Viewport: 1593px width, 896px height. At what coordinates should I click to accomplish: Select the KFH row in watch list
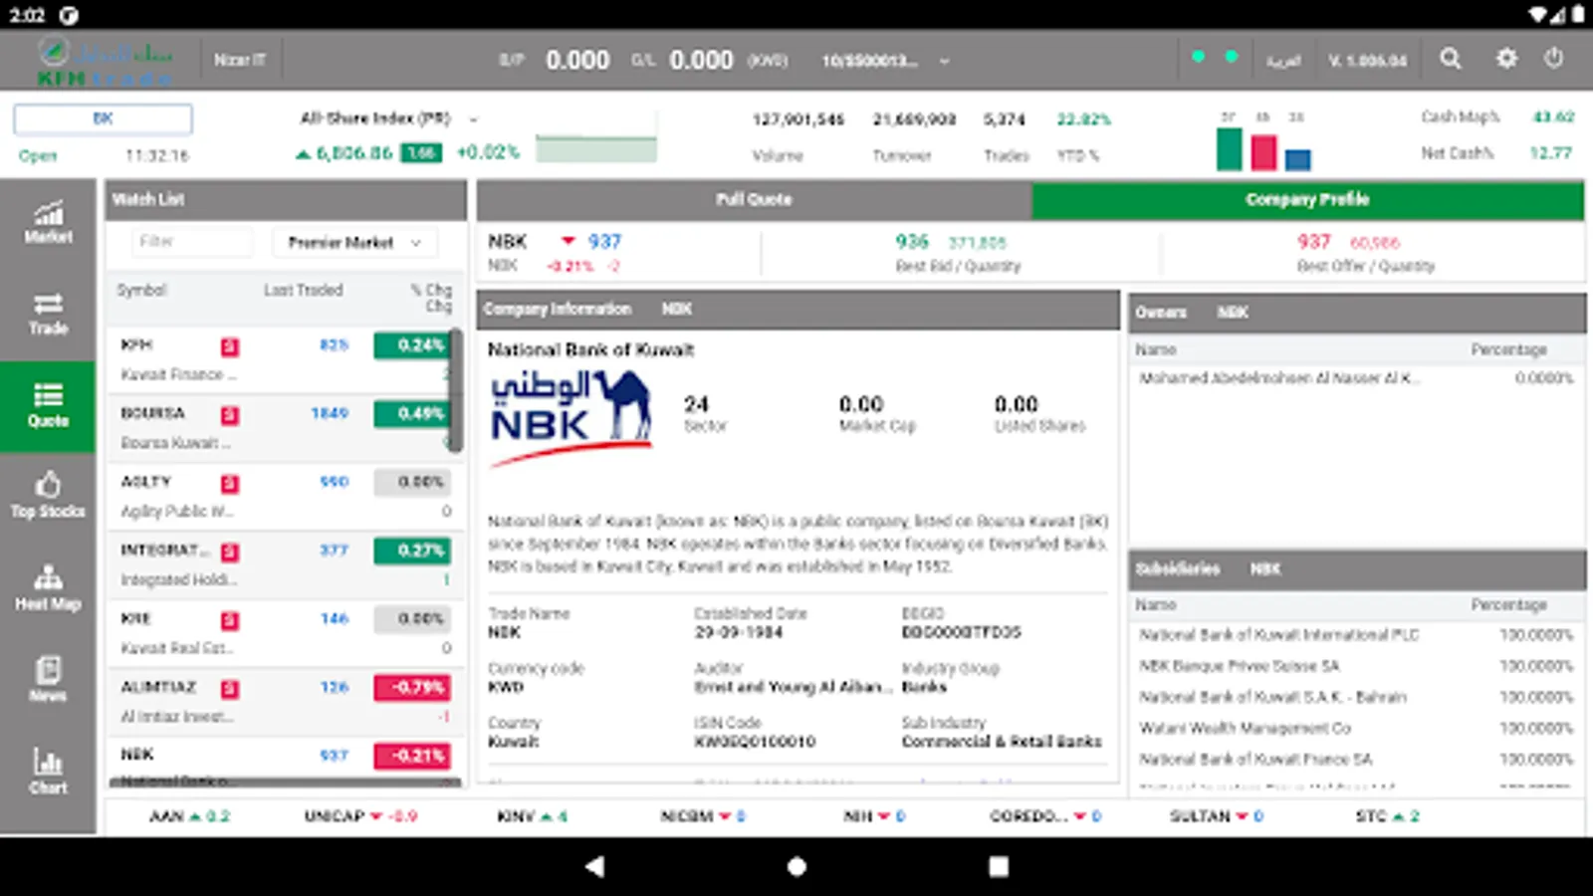point(284,359)
